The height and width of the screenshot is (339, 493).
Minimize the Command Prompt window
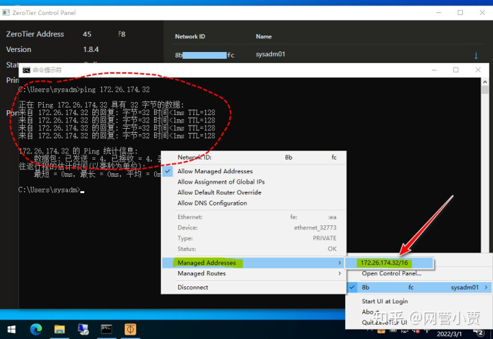434,70
